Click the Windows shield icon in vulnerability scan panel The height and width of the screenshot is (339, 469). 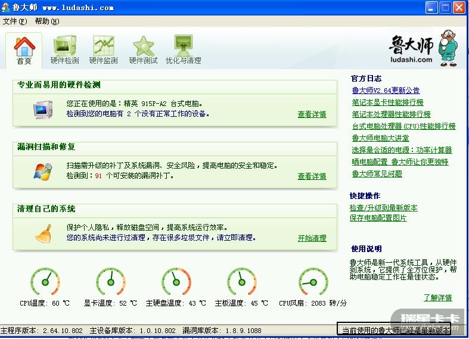click(x=43, y=172)
